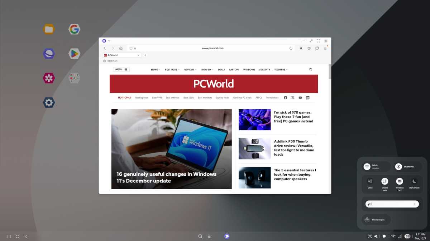Open the browser hamburger menu

tap(325, 48)
